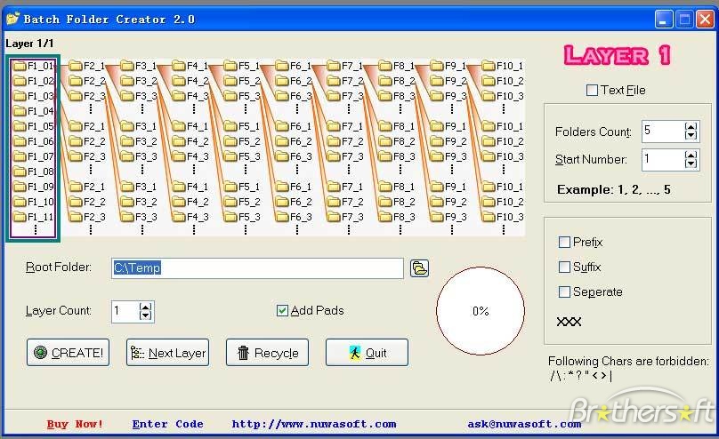719x439 pixels.
Task: Click the F1_10 folder icon
Action: [x=20, y=202]
